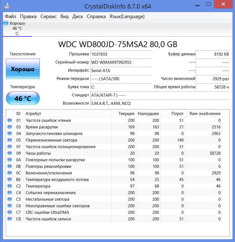Click the status orb for Повторные попытки раскрутки
This screenshot has width=235, height=242.
10,160
